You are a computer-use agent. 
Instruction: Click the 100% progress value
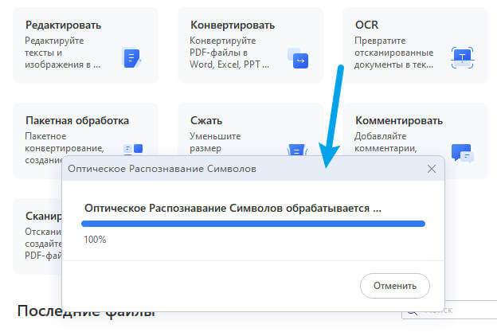click(x=95, y=240)
